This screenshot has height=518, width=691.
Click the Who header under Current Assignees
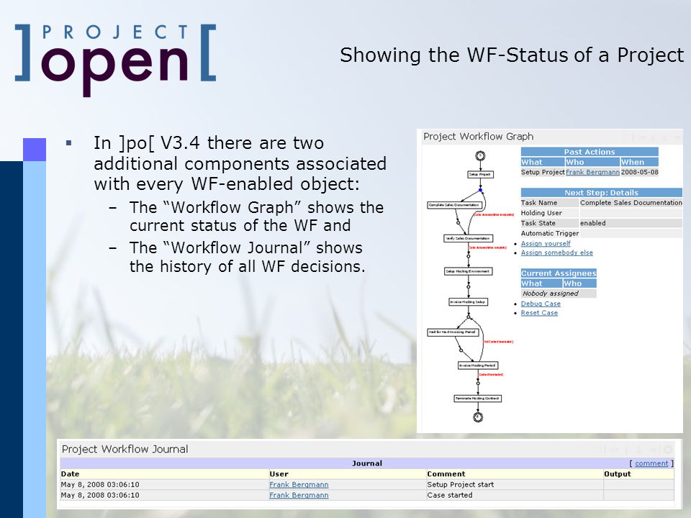579,283
